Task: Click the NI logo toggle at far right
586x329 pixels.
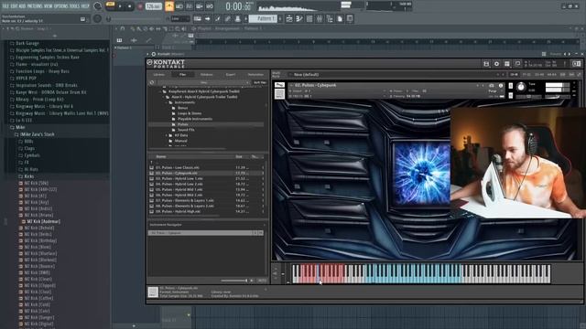Action: pos(577,64)
